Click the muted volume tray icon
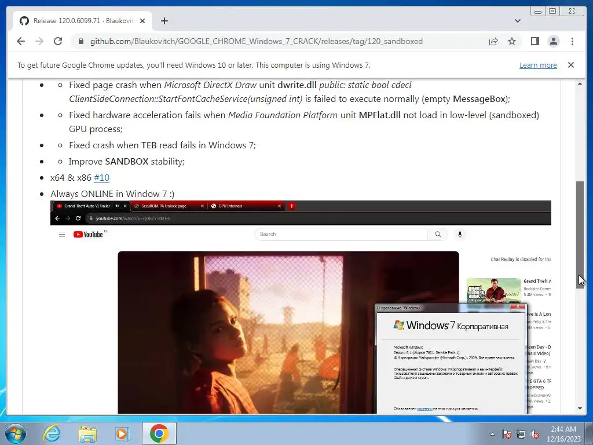Screen dimensions: 593x445 click(x=535, y=434)
